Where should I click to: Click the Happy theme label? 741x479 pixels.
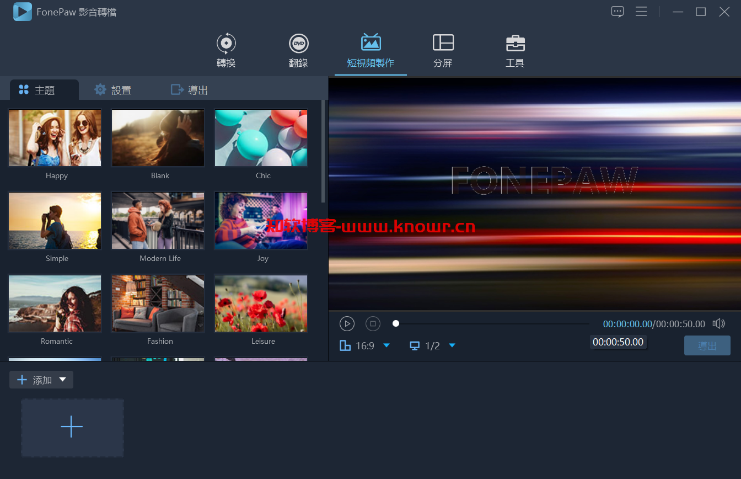[57, 175]
